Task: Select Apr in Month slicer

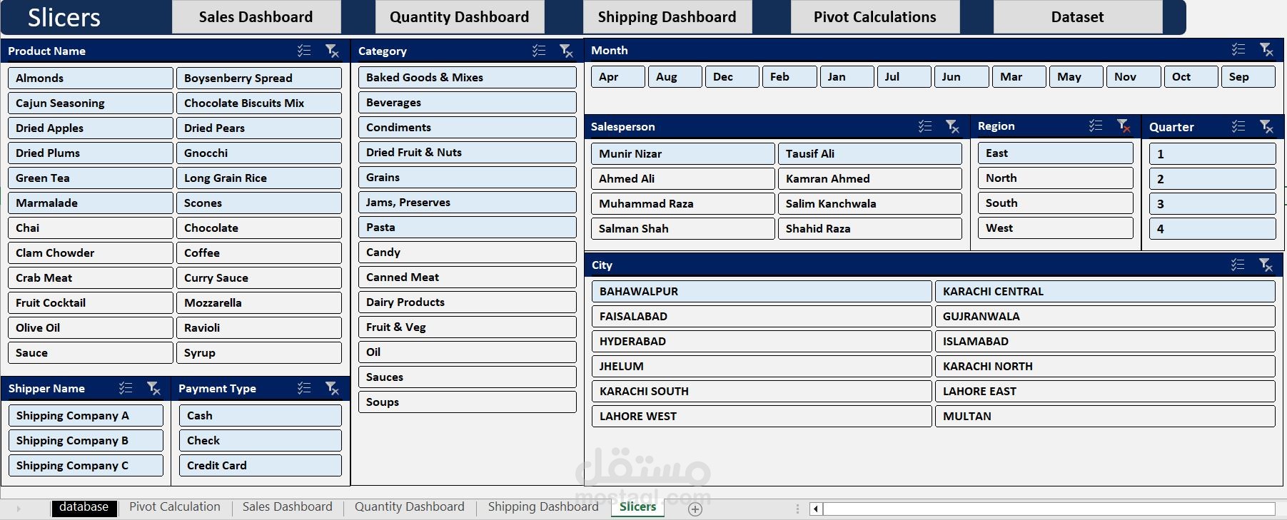Action: (x=618, y=77)
